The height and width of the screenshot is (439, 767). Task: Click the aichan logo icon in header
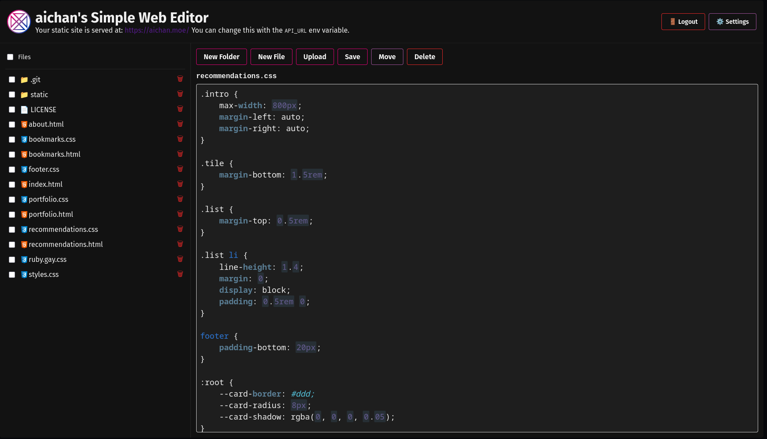tap(19, 22)
